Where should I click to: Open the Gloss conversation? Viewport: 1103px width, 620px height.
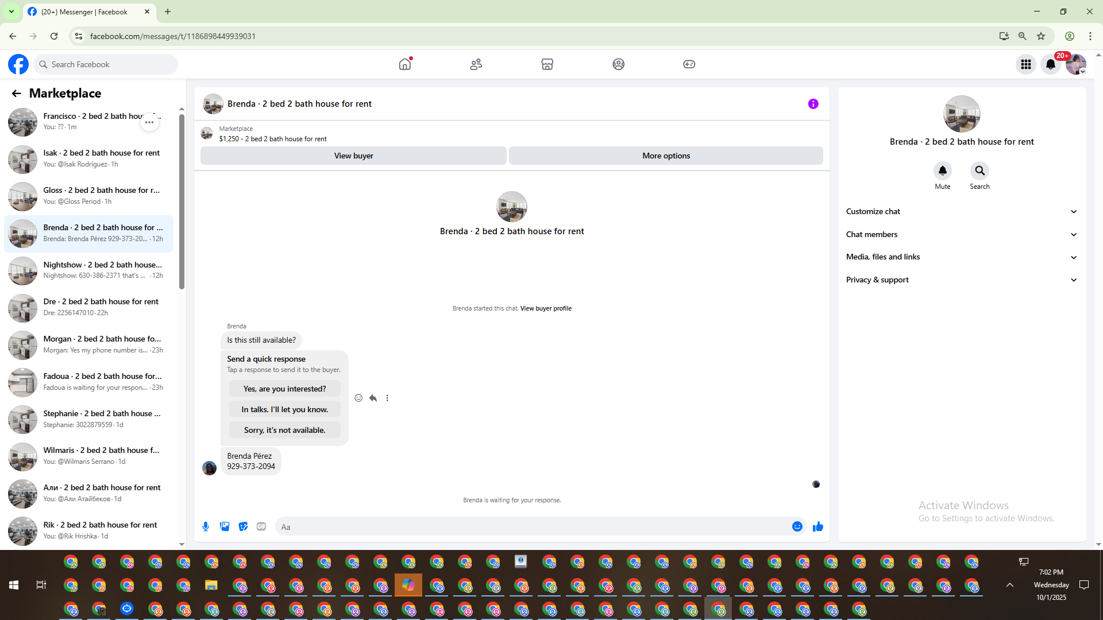pyautogui.click(x=88, y=196)
